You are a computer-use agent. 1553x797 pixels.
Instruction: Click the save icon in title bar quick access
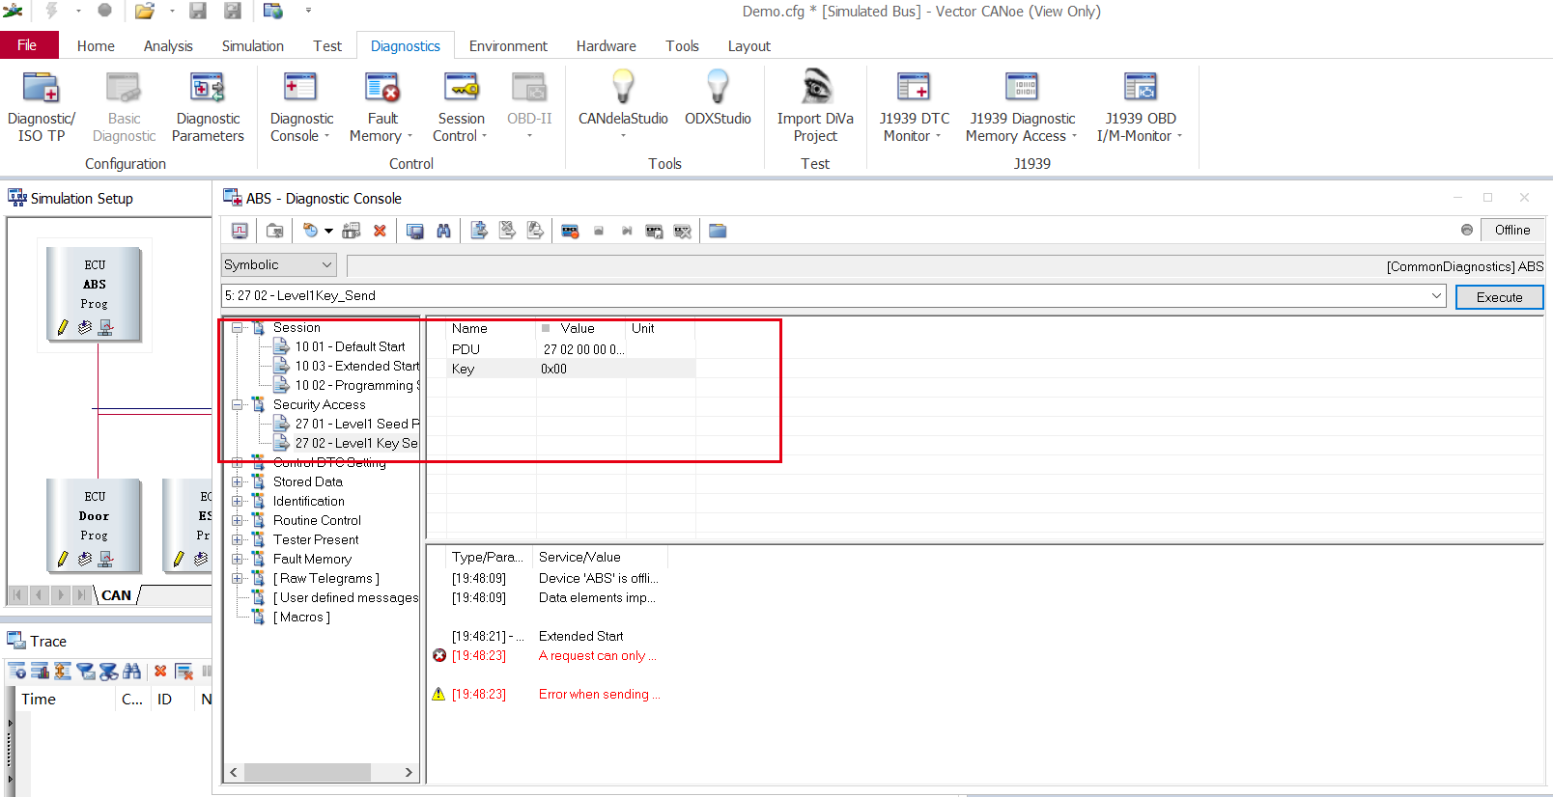tap(198, 11)
